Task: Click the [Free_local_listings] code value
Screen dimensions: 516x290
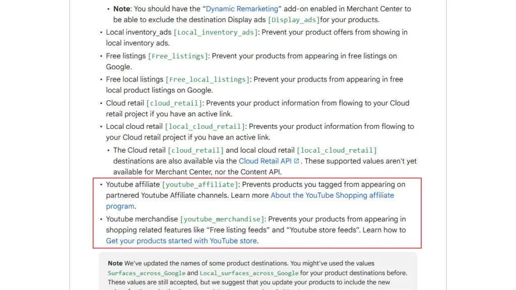Action: click(x=208, y=80)
